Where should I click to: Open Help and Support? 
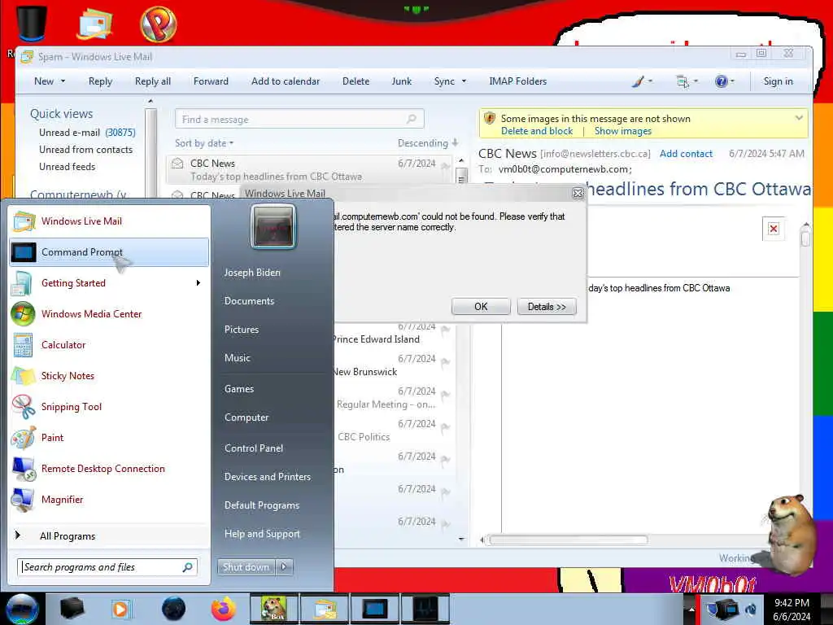tap(262, 534)
